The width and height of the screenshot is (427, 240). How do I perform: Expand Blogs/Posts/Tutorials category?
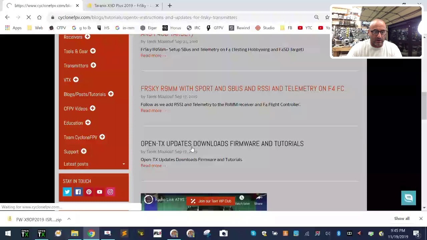[111, 94]
